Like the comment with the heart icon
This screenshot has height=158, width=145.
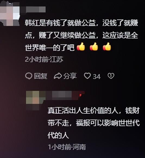tap(87, 76)
